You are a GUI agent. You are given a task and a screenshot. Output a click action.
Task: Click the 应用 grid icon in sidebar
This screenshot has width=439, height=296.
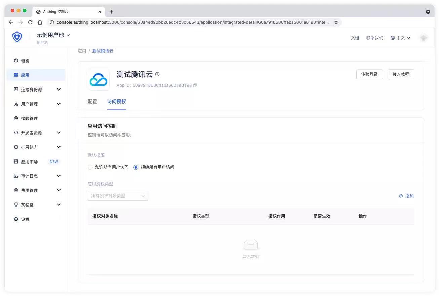point(16,75)
